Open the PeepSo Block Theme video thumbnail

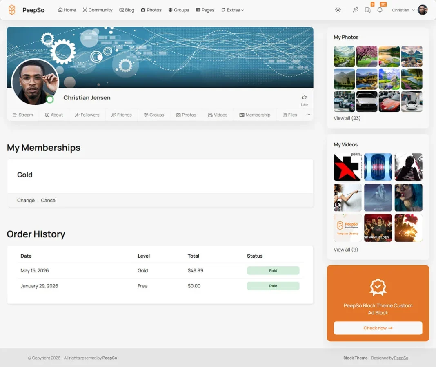(x=347, y=228)
